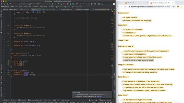Image resolution: width=184 pixels, height=103 pixels.
Task: Open the UTF-8 encoding selector in status bar
Action: coord(87,102)
